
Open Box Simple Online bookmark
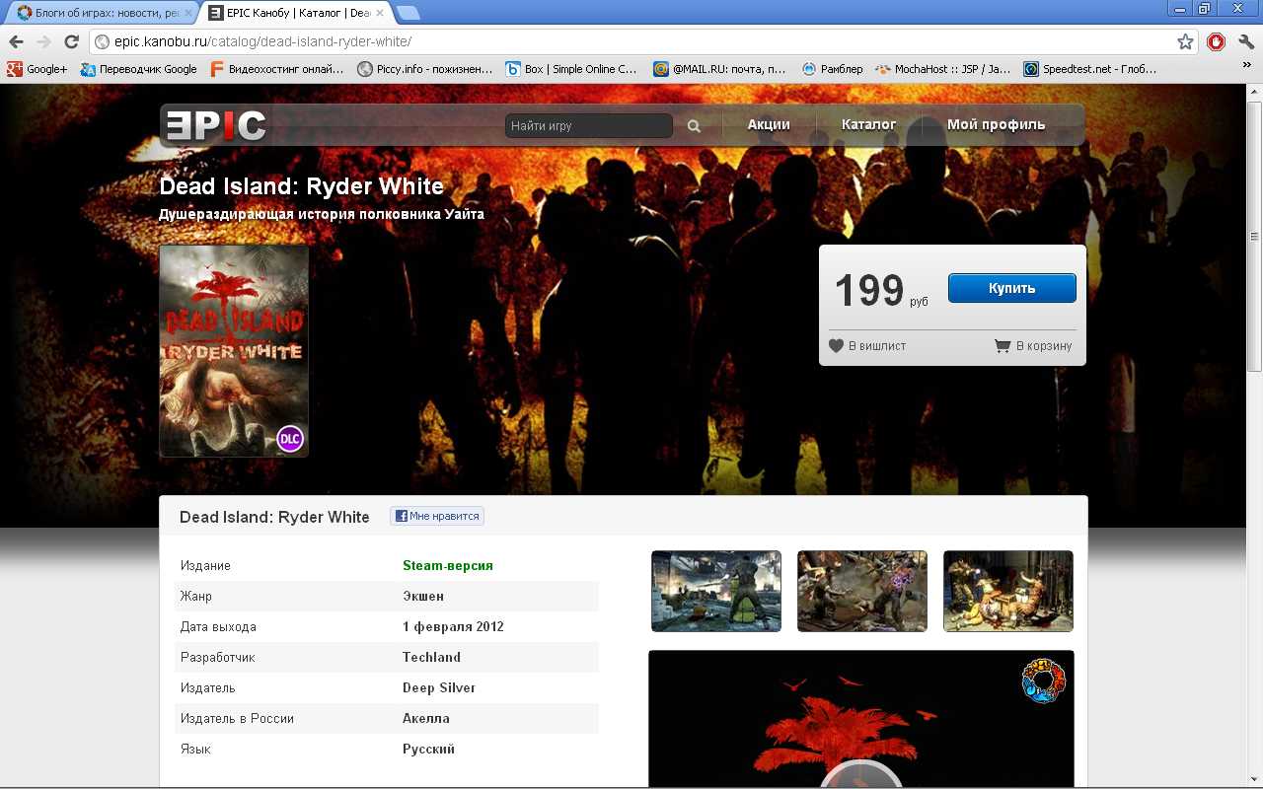tap(572, 69)
